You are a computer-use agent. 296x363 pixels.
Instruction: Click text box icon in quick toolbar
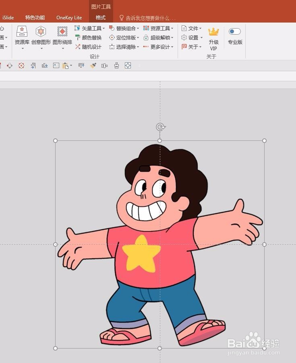pyautogui.click(x=56, y=66)
